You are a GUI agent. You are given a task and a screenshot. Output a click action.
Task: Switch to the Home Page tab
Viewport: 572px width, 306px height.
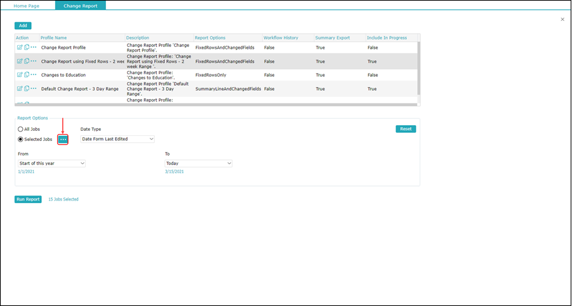[26, 6]
